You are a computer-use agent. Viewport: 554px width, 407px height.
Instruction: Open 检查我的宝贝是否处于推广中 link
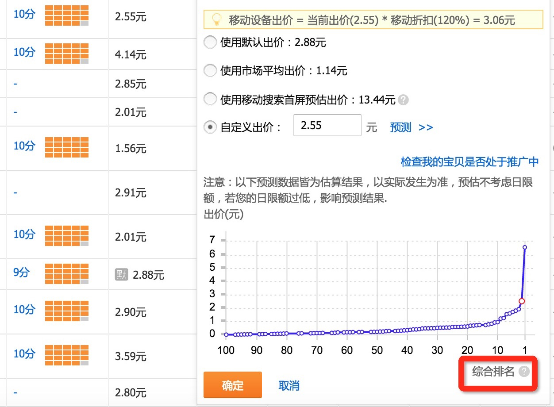coord(469,161)
